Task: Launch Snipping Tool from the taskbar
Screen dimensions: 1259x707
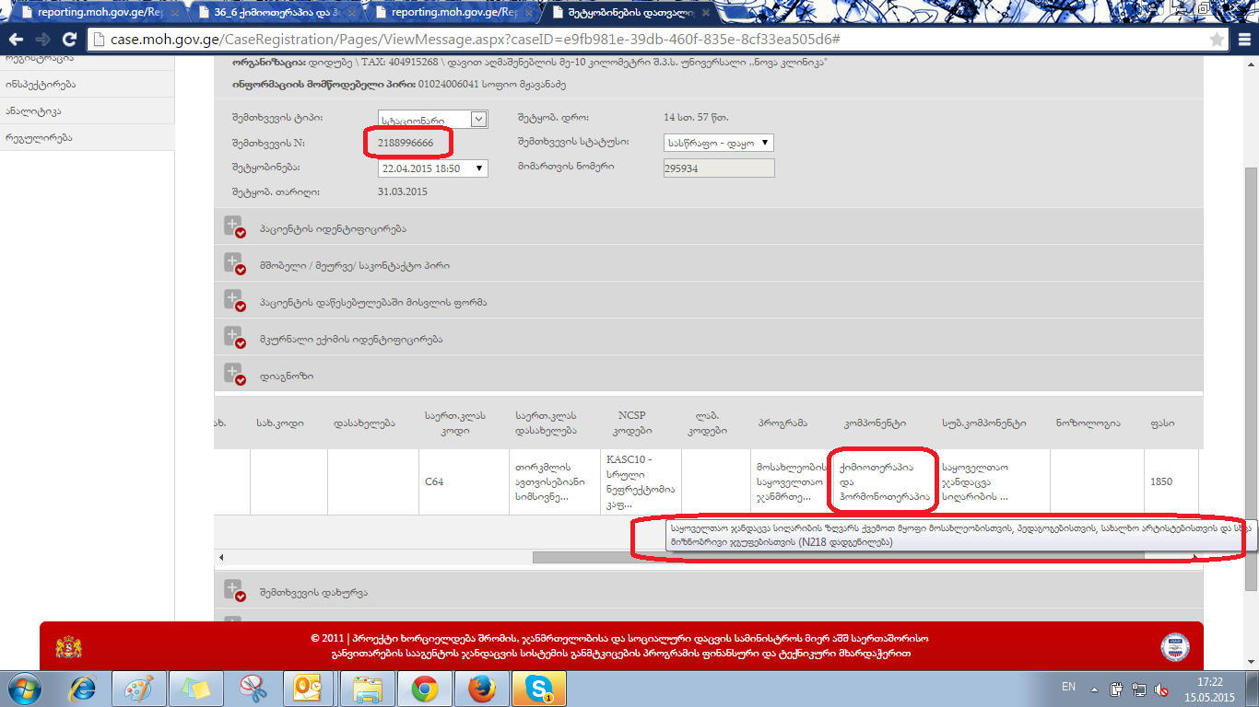Action: [252, 689]
